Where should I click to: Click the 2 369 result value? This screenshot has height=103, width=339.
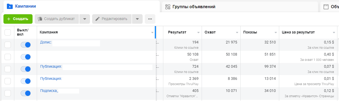(194, 79)
